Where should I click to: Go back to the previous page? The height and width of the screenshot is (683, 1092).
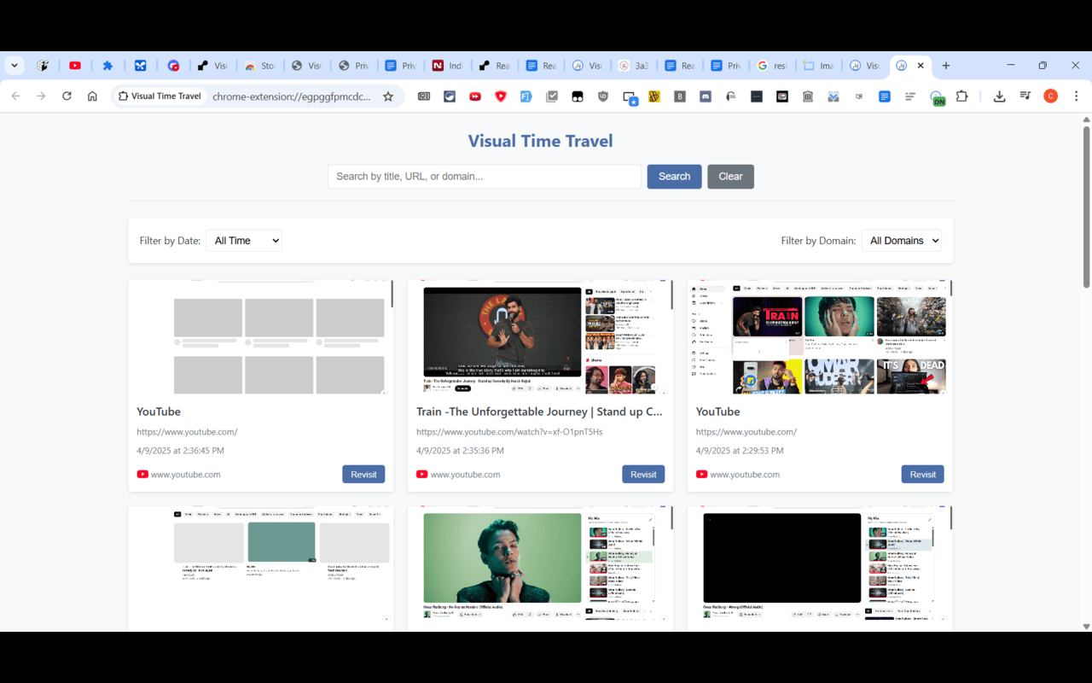tap(15, 96)
